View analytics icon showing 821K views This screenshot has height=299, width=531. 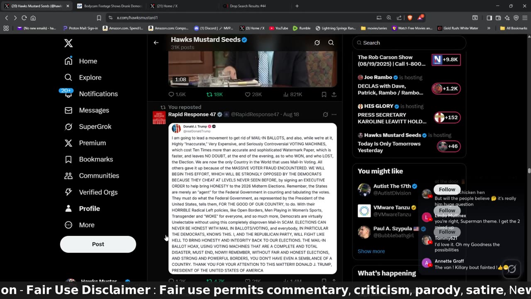click(x=292, y=94)
